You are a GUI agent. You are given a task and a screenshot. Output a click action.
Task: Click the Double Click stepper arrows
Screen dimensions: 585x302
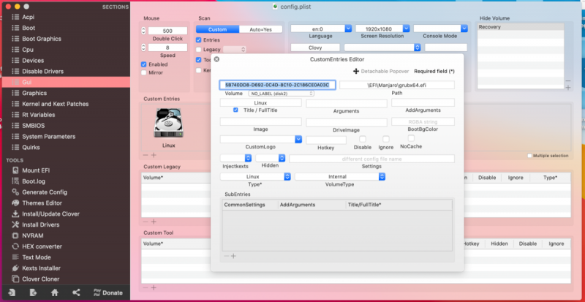143,31
